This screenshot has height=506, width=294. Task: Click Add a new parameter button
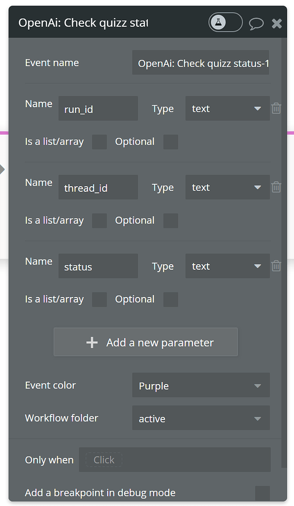(145, 342)
